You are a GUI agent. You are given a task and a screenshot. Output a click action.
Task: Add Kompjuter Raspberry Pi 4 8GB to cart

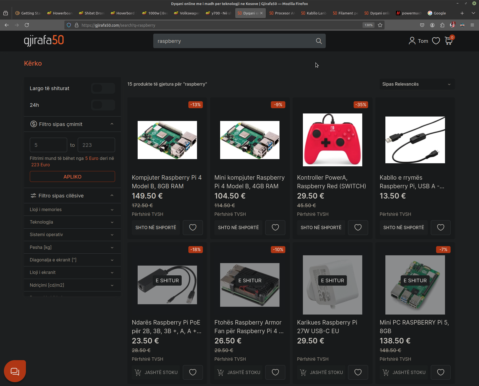coord(156,227)
